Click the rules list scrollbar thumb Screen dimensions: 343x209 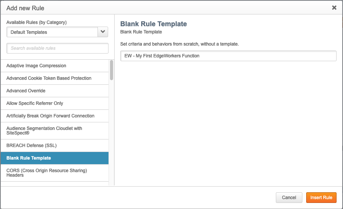(112, 70)
